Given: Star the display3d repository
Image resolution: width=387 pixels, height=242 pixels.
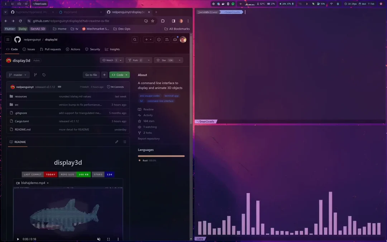Looking at the screenshot, I should point(164,60).
